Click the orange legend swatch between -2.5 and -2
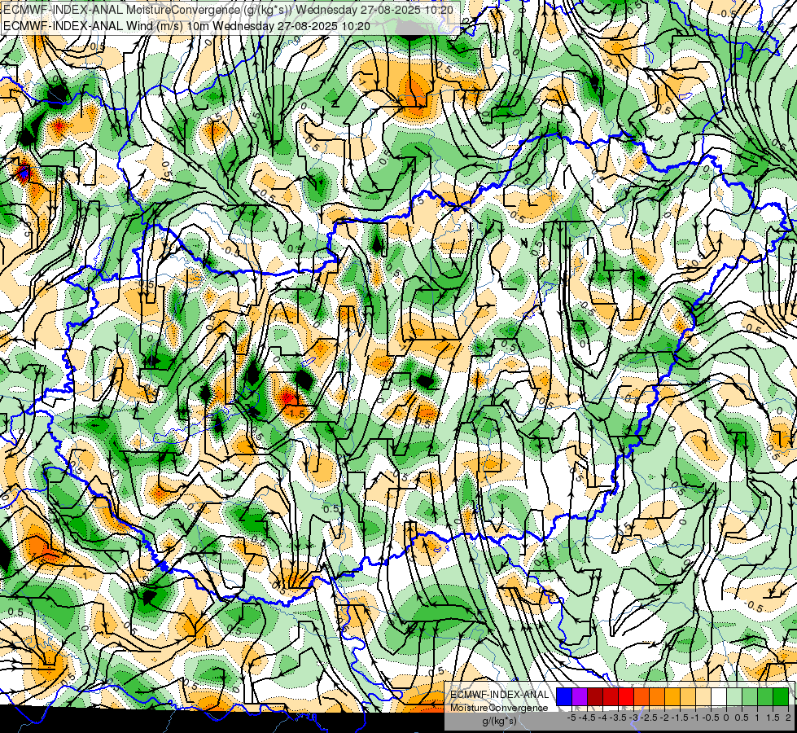 pyautogui.click(x=657, y=696)
